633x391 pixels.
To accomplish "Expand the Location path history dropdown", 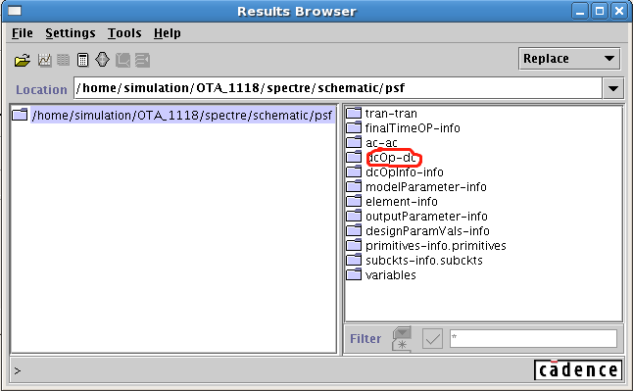I will tap(612, 88).
